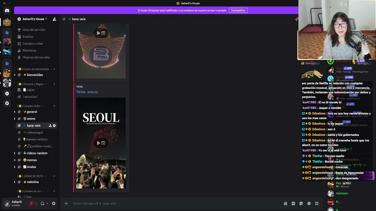The height and width of the screenshot is (211, 376).
Task: Open Asherit user profile panel
Action: coord(14,203)
